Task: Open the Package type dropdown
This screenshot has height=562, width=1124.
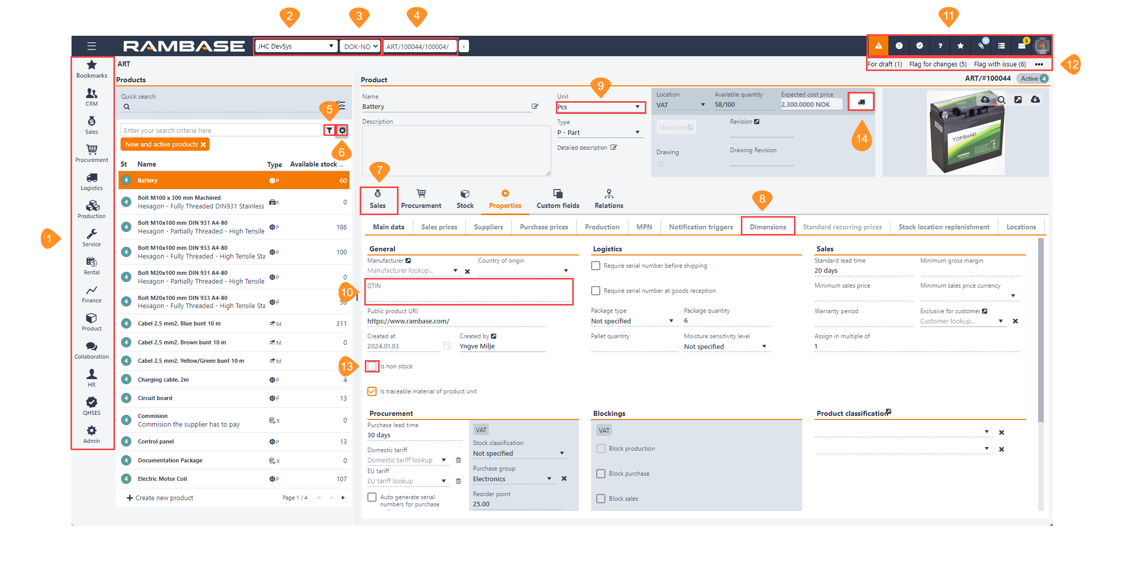Action: click(x=632, y=321)
